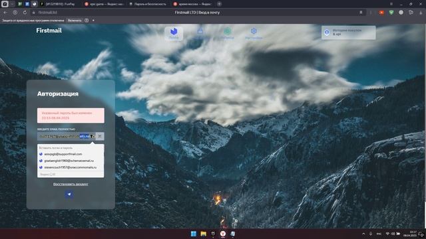
Task: Go back with browser back arrow
Action: 5,13
